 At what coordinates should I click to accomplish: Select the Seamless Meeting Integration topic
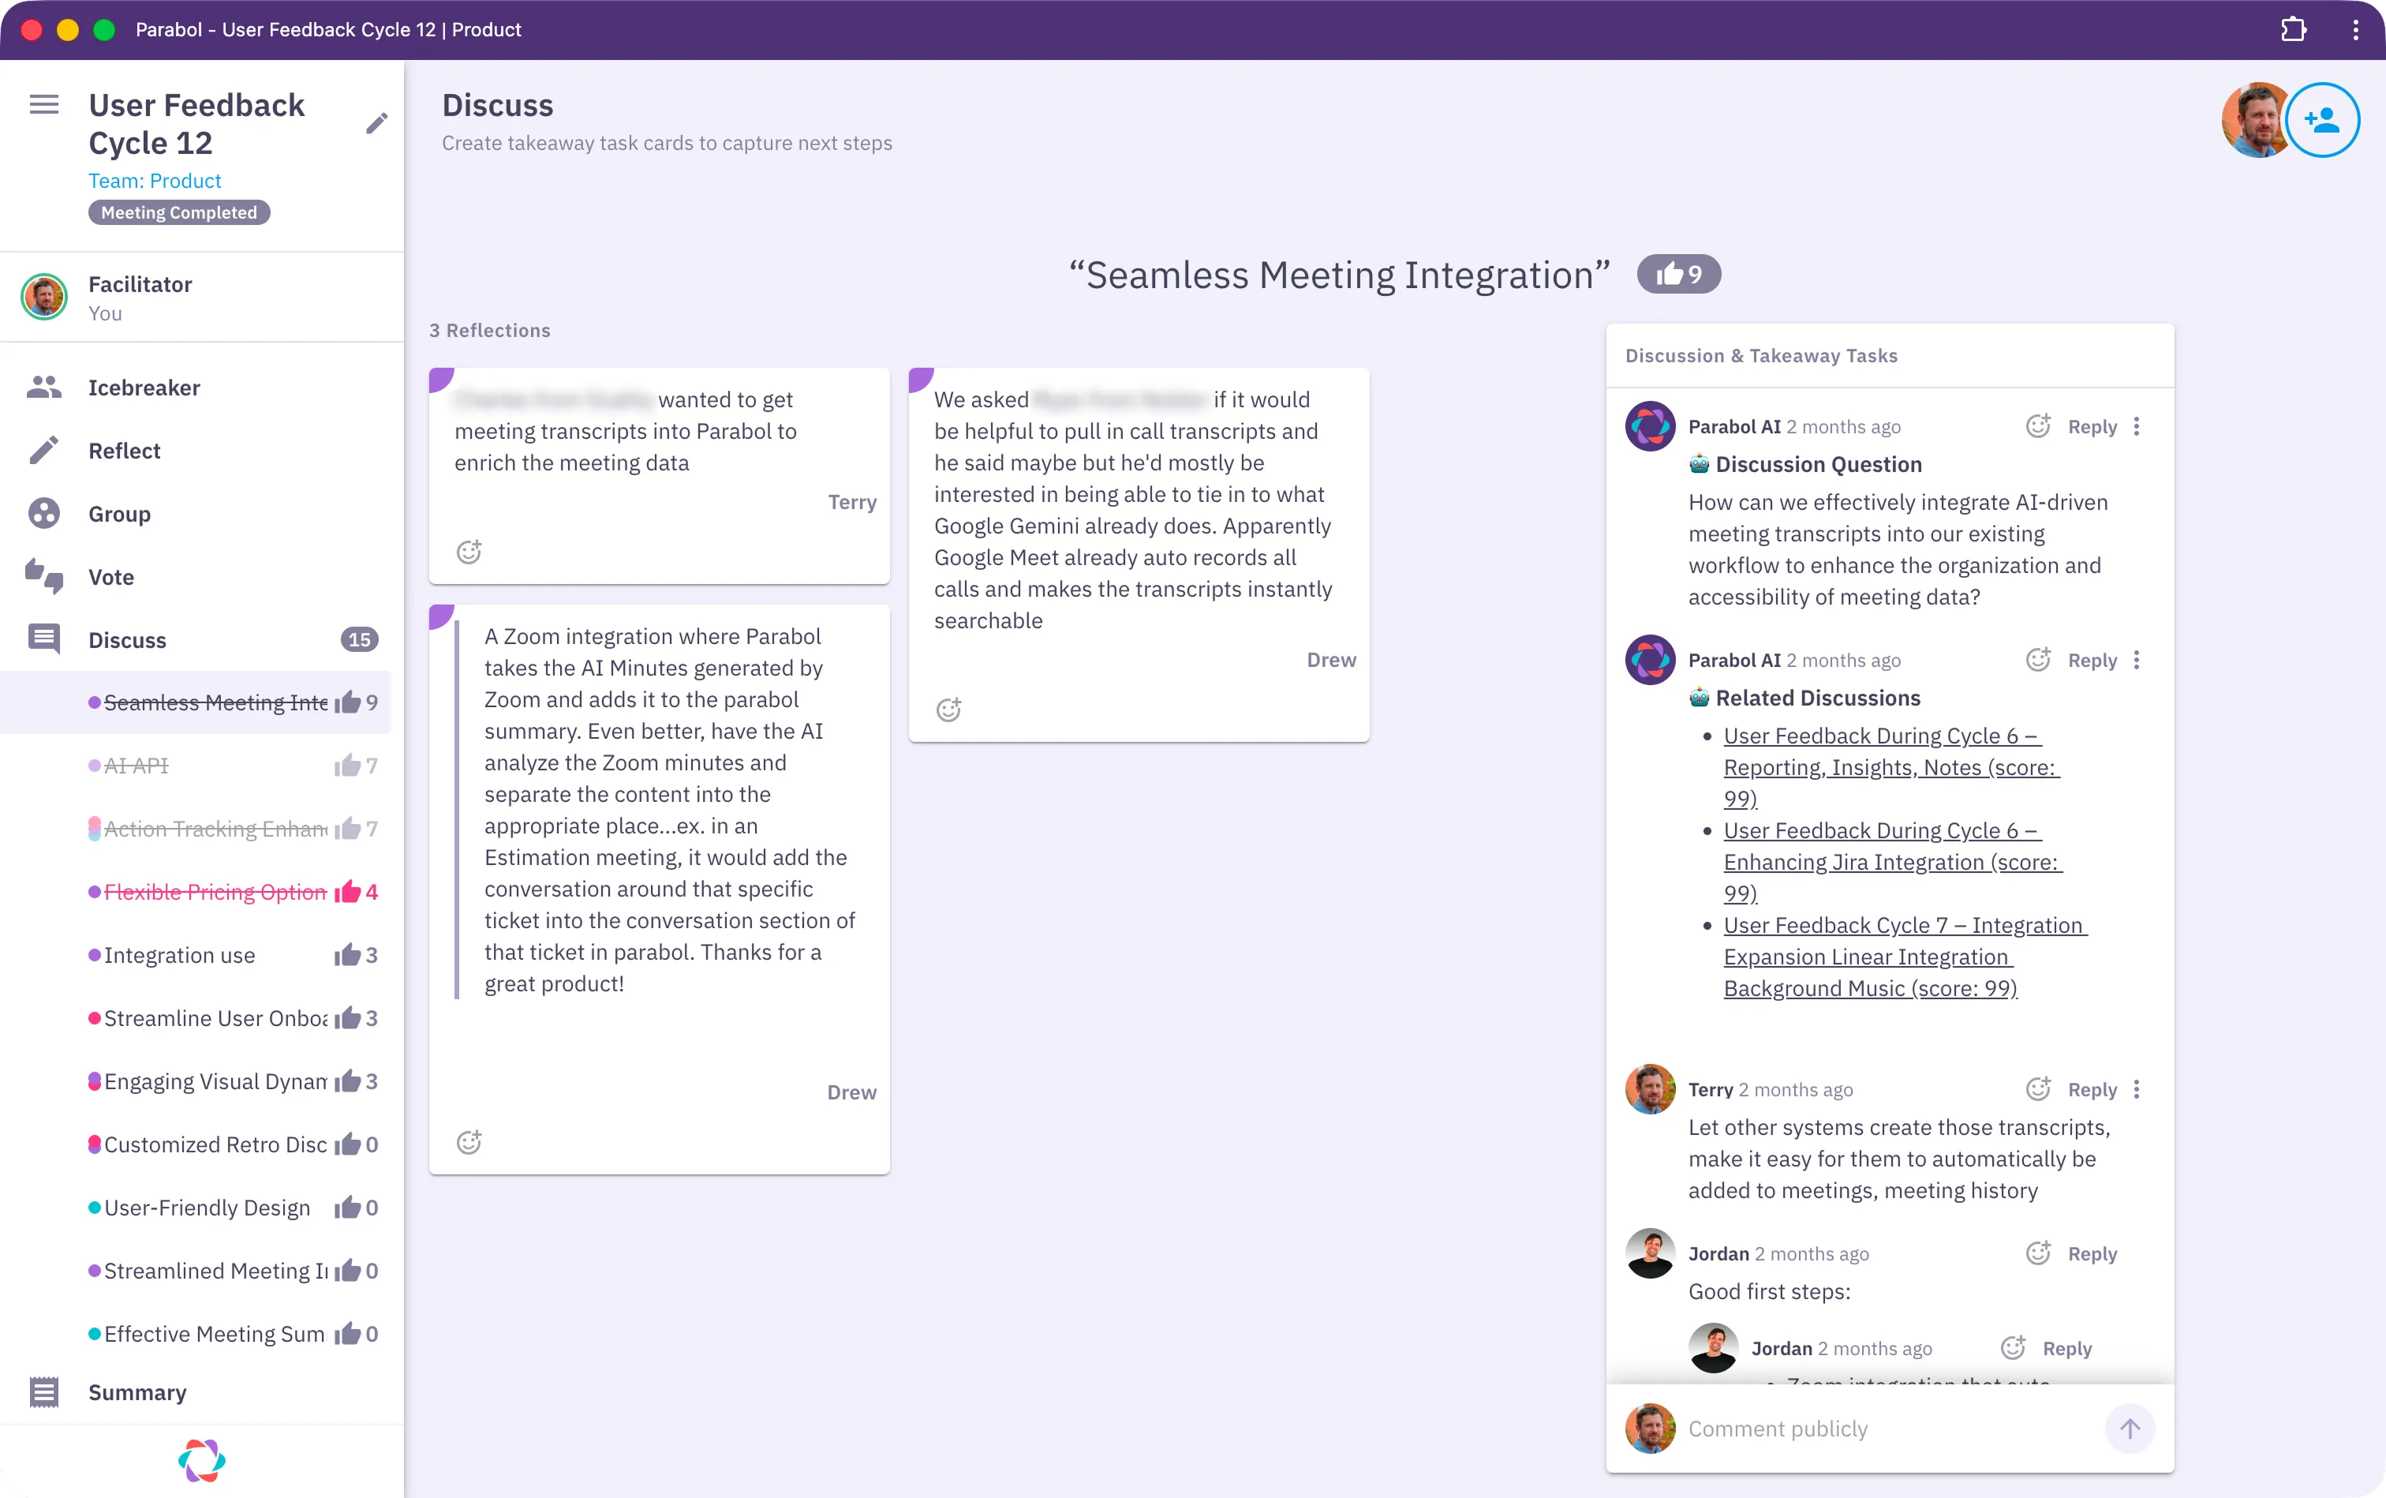(x=196, y=702)
